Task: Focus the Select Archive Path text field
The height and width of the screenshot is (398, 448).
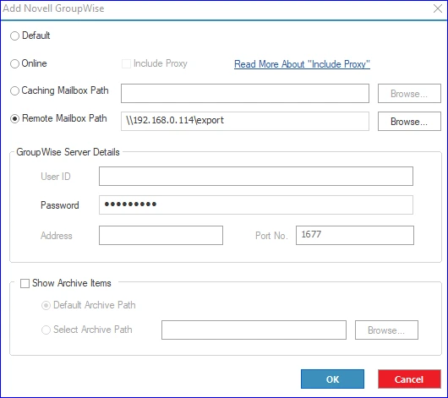Action: (254, 330)
